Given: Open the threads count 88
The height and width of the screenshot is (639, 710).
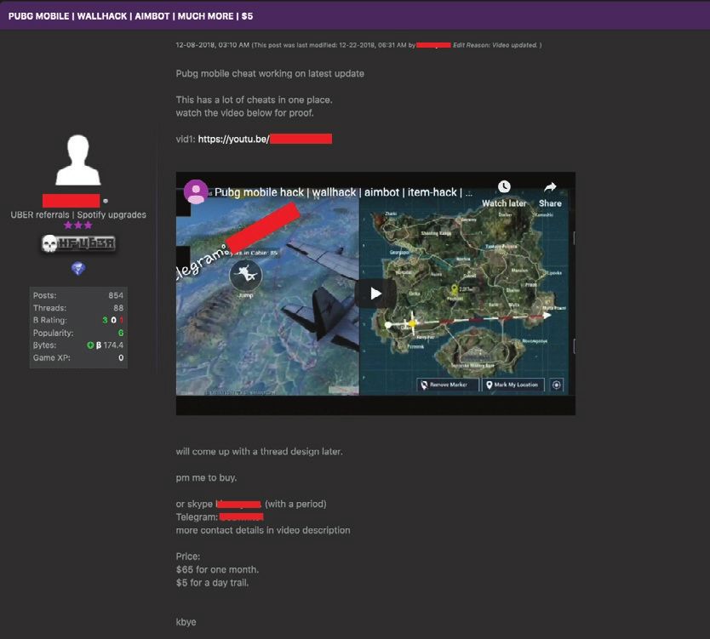Looking at the screenshot, I should click(x=118, y=308).
